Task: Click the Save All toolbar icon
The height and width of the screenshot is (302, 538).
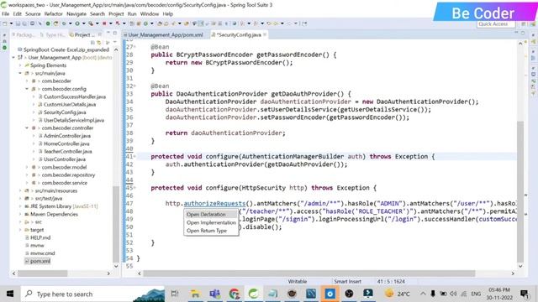Action: tap(24, 23)
